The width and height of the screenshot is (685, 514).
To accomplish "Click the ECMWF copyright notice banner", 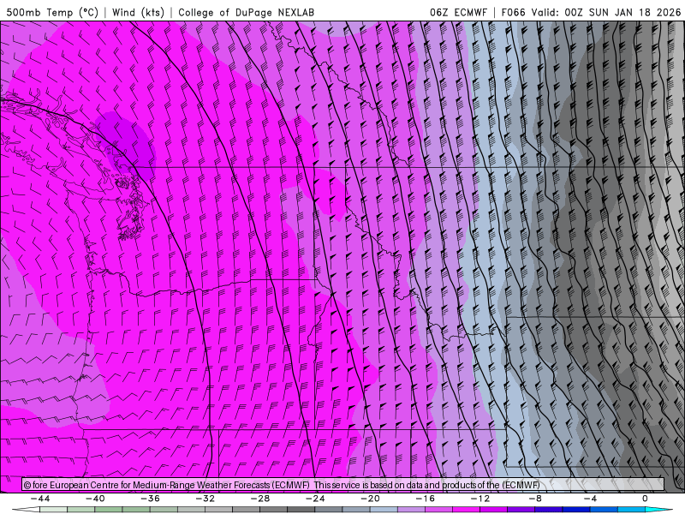I will pos(343,485).
